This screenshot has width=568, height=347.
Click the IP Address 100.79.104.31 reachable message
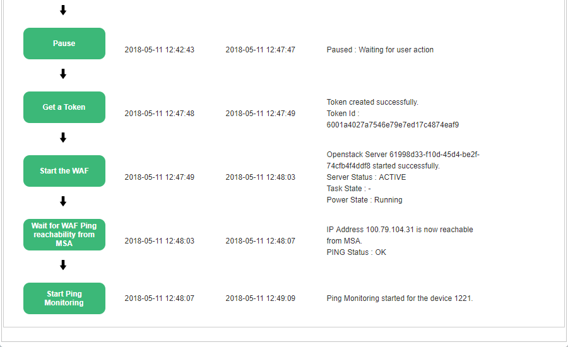coord(399,235)
